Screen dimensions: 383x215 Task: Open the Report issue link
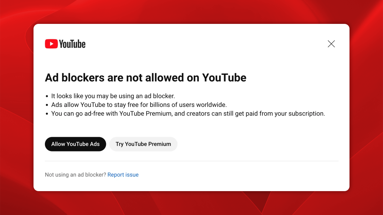tap(123, 175)
